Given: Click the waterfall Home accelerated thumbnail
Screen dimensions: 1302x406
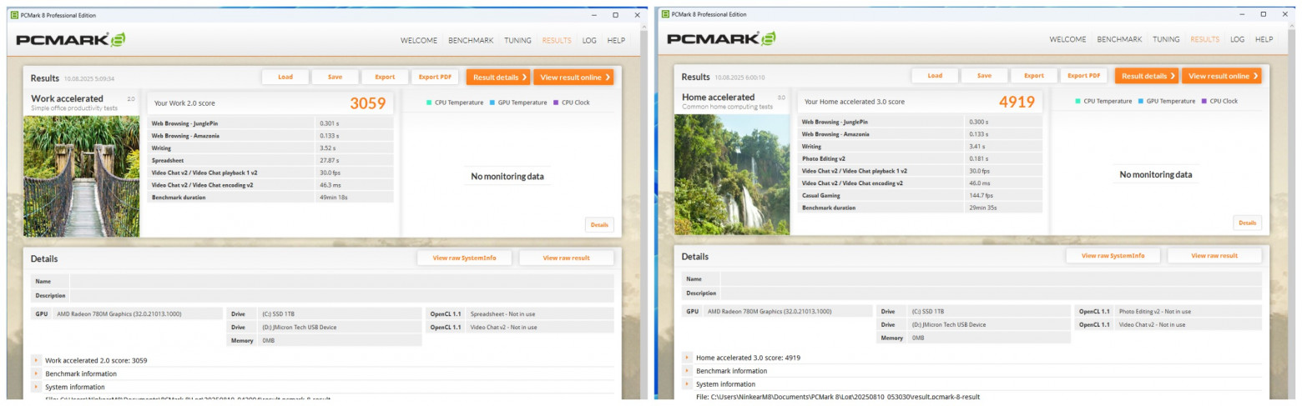Looking at the screenshot, I should tap(732, 174).
